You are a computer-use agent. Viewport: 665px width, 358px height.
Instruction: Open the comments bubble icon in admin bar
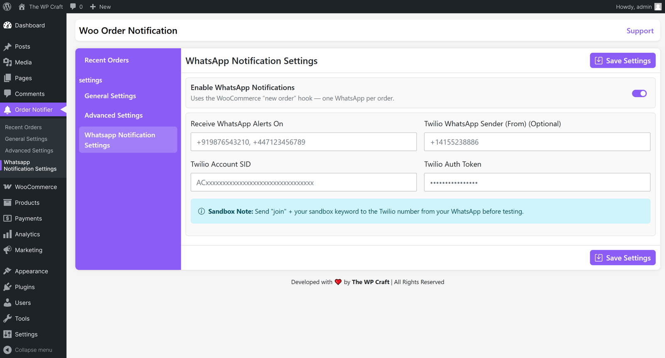pos(73,7)
